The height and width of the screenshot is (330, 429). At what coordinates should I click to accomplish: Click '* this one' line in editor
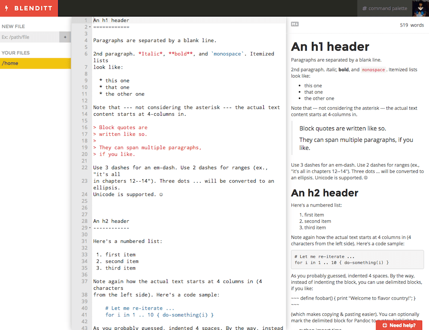pos(115,81)
